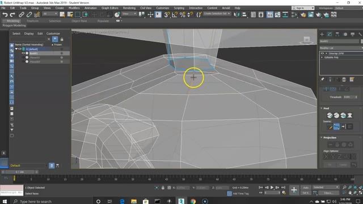Open the Modifier List dropdown

(341, 48)
